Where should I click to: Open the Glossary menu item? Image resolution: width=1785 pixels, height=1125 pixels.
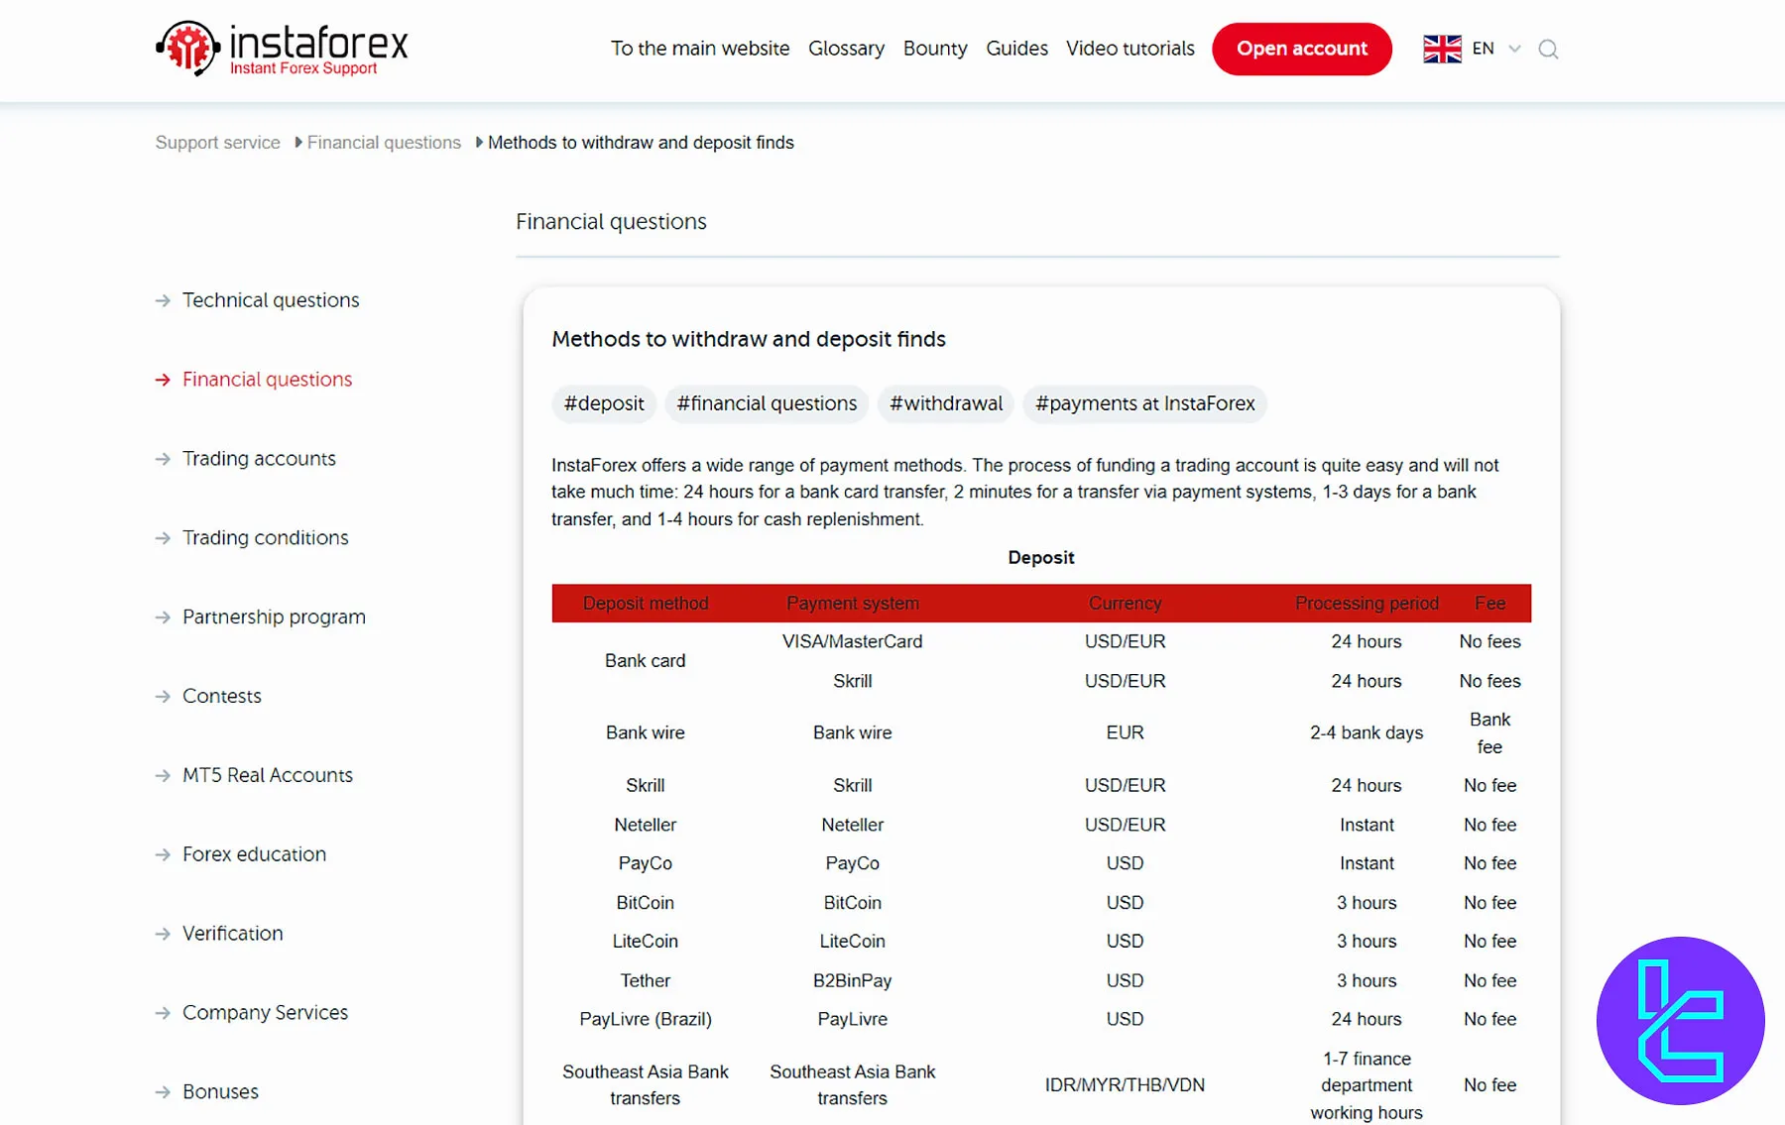tap(846, 49)
